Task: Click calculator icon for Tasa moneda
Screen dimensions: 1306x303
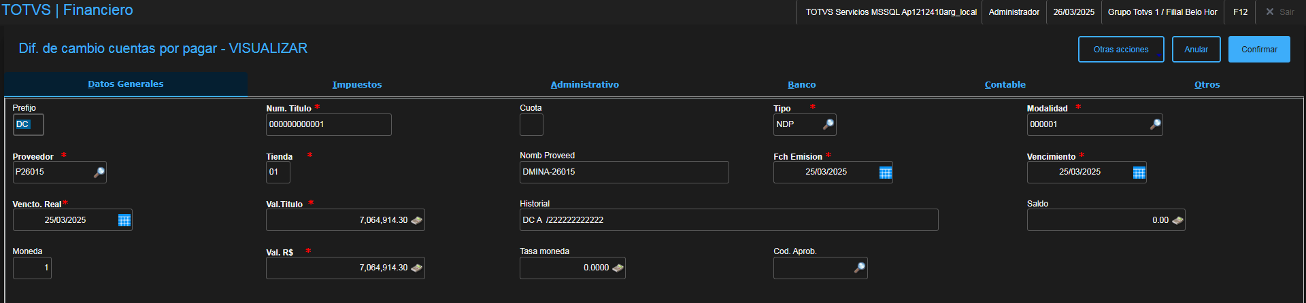Action: tap(618, 268)
